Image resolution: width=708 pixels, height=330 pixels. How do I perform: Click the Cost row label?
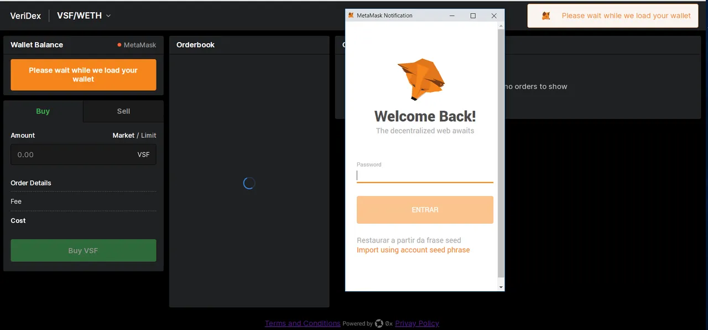[x=18, y=220]
